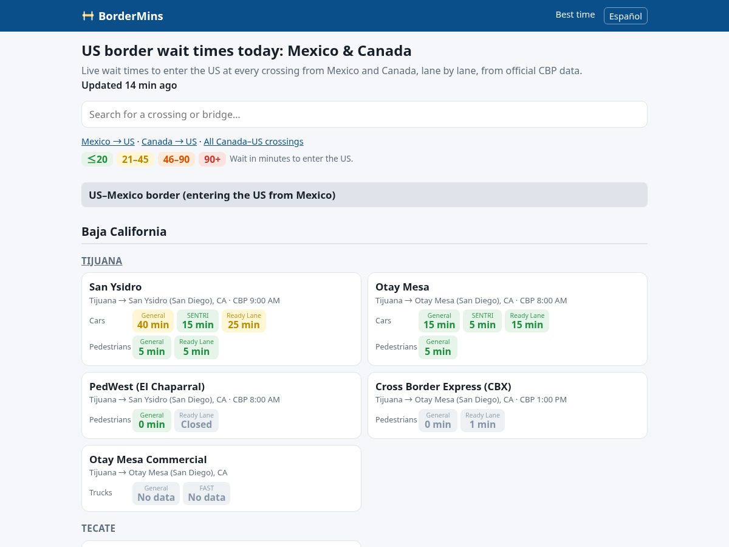The image size is (729, 547).
Task: Focus the crossing or bridge search field
Action: click(x=364, y=114)
